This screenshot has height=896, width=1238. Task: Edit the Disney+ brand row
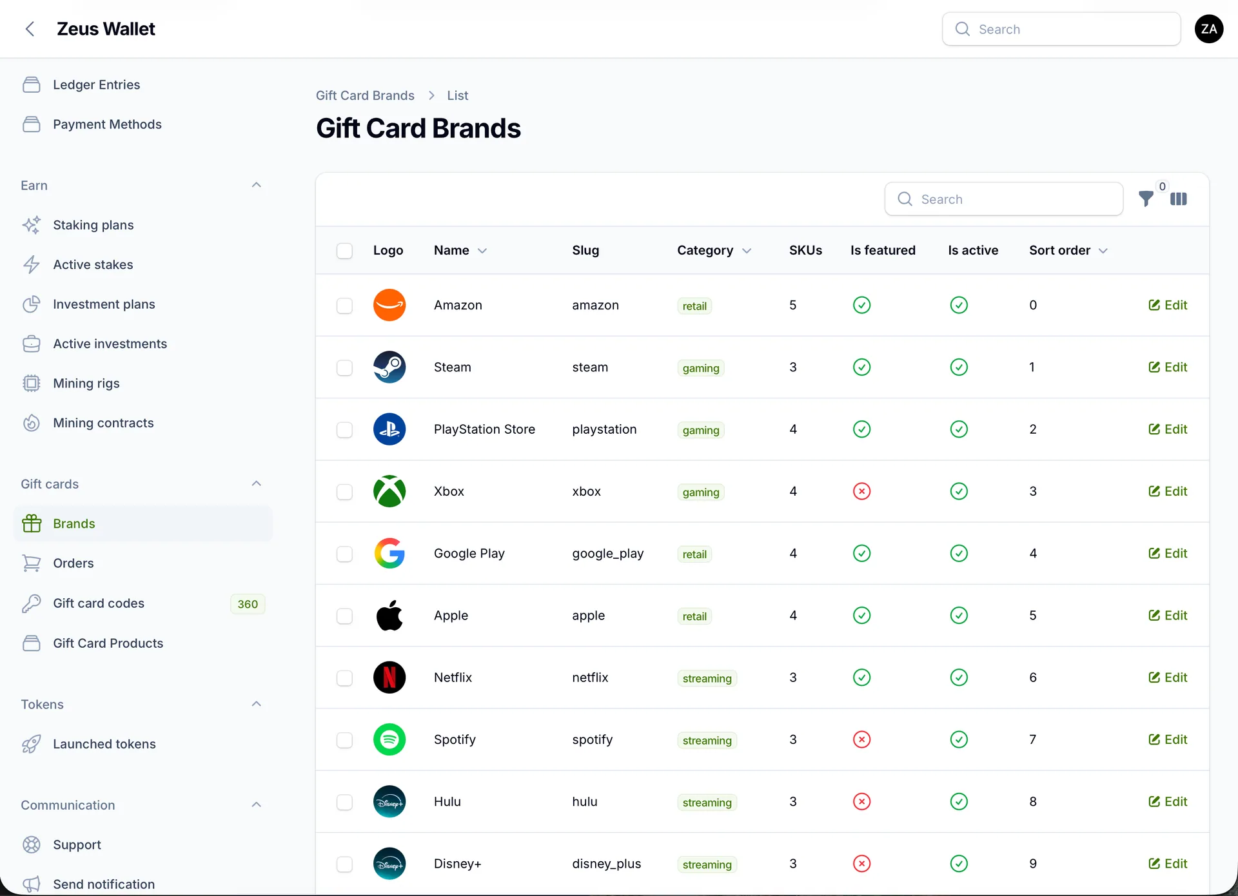1168,864
